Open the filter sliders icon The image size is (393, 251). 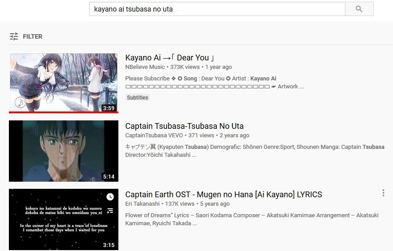pyautogui.click(x=14, y=36)
